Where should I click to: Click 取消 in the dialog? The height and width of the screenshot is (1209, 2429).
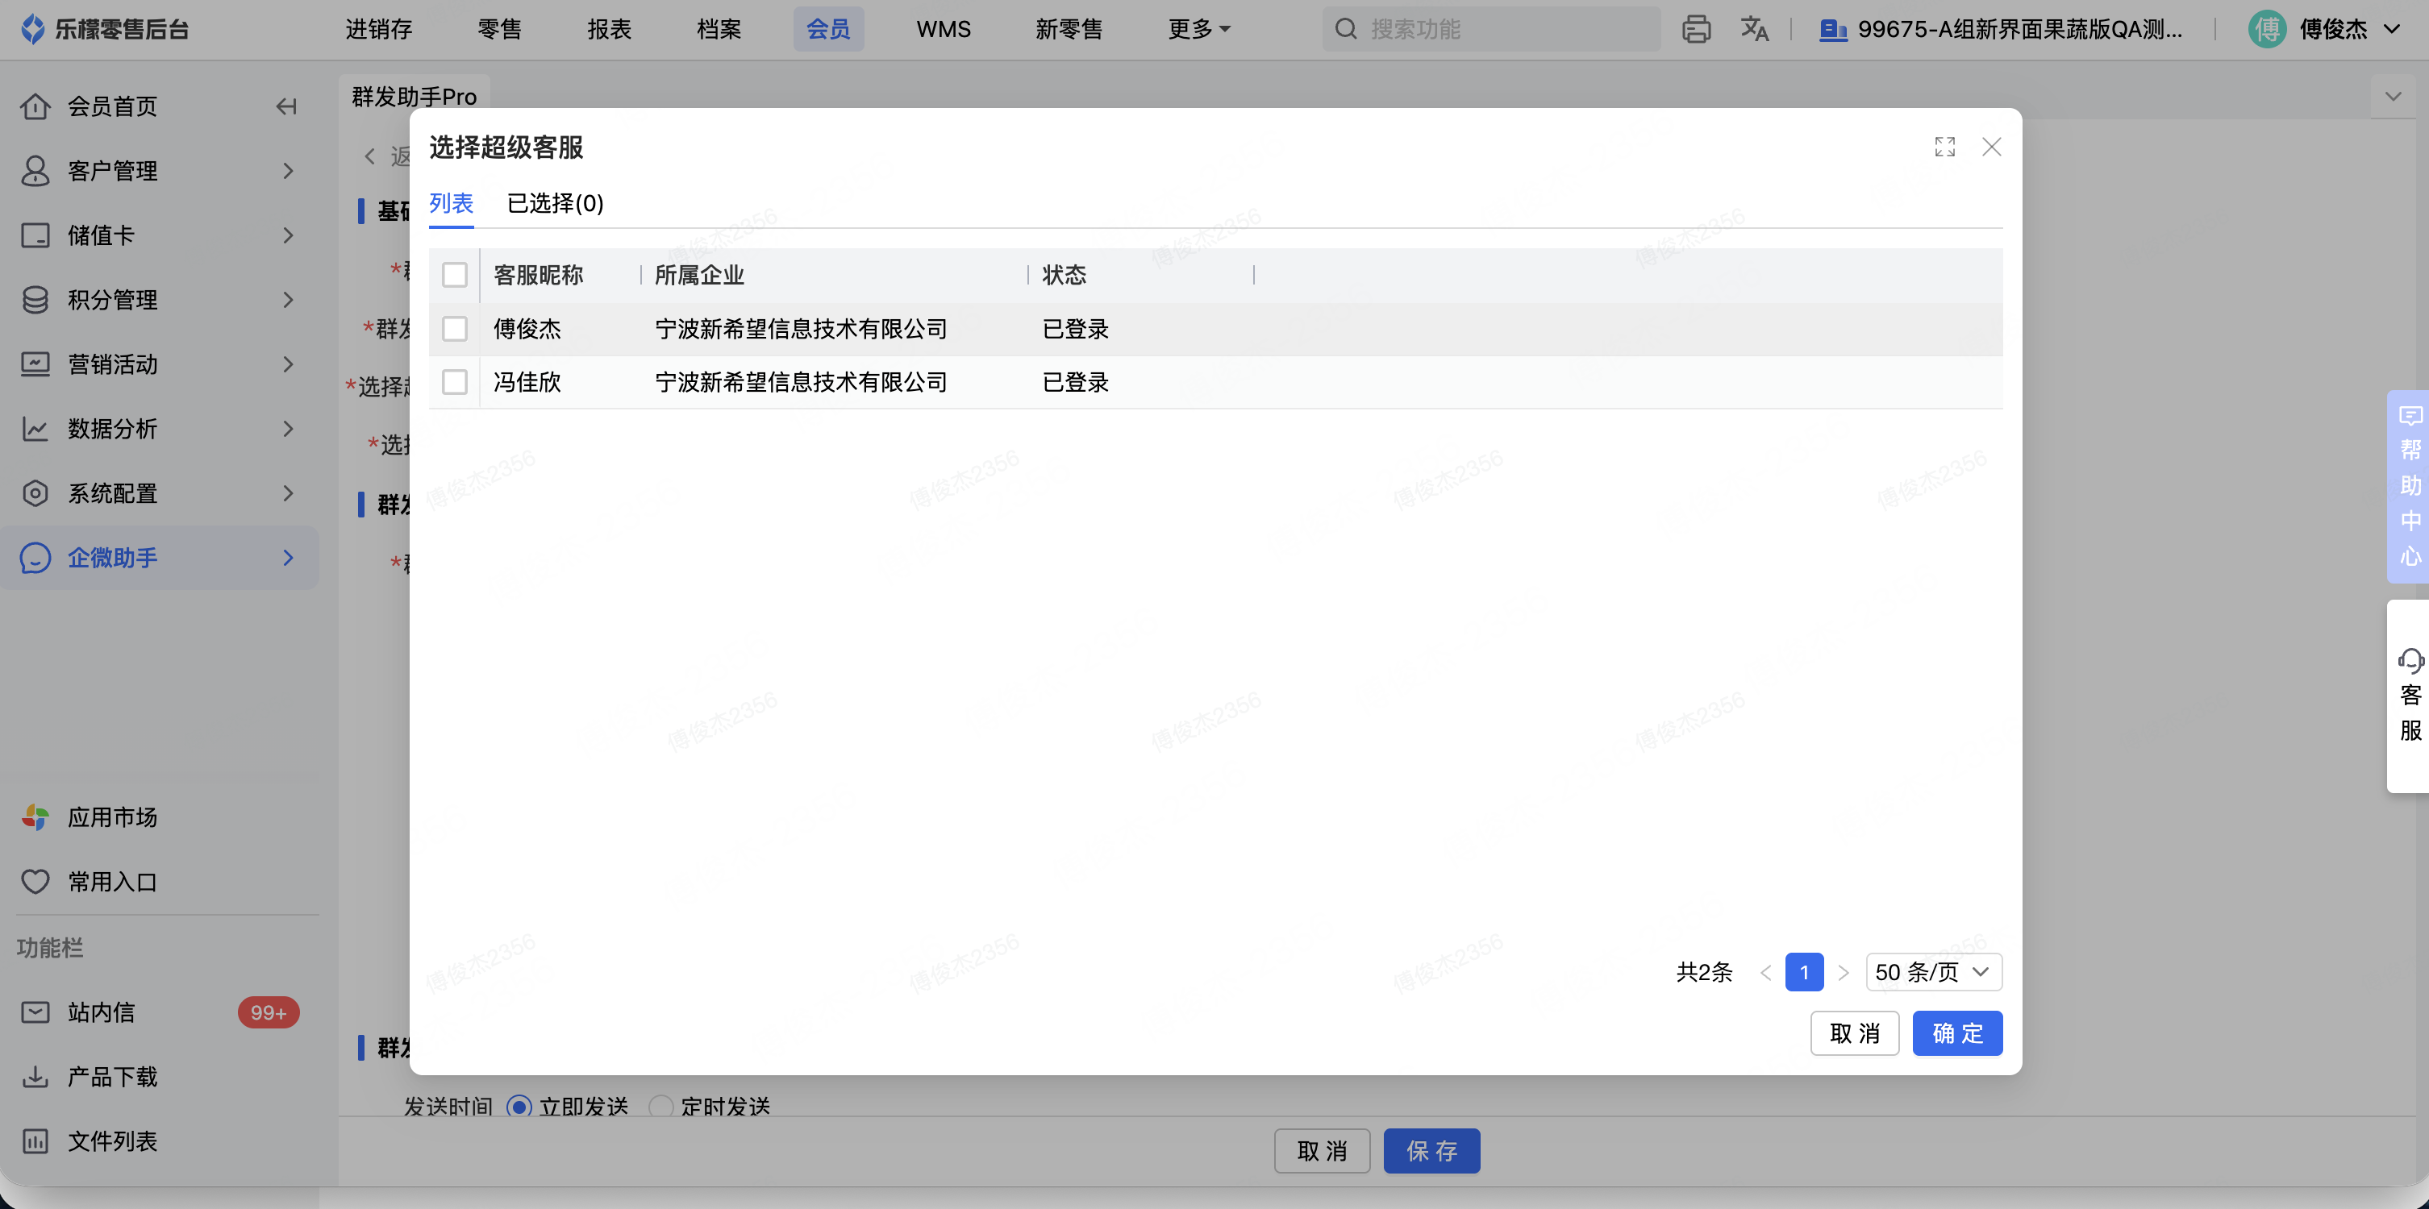[1854, 1032]
